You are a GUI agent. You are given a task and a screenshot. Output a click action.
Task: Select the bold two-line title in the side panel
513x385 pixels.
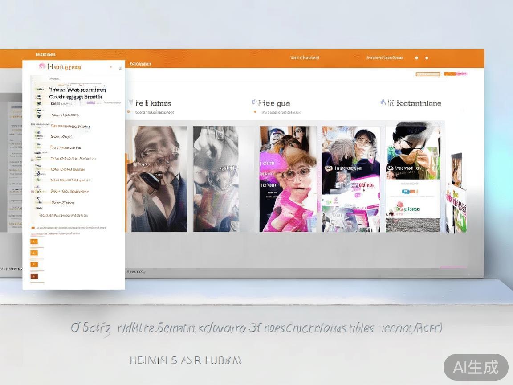pos(77,93)
